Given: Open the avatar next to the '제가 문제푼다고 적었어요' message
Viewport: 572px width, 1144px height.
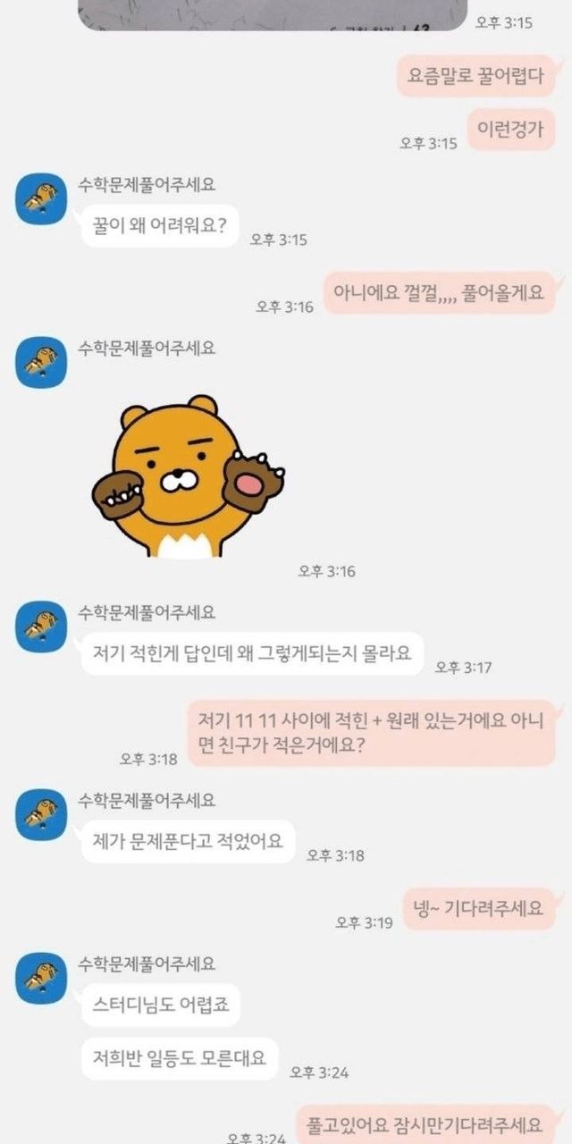Looking at the screenshot, I should click(x=41, y=814).
